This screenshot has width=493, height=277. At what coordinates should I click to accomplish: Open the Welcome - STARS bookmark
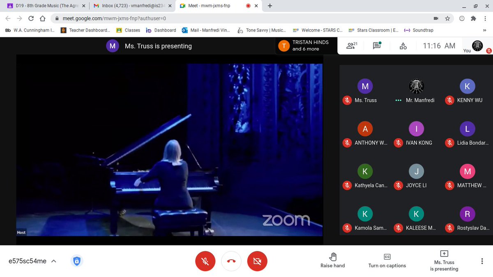pos(318,30)
